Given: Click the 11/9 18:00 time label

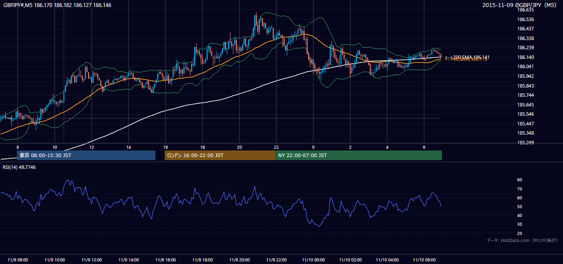Looking at the screenshot, I should (x=203, y=260).
